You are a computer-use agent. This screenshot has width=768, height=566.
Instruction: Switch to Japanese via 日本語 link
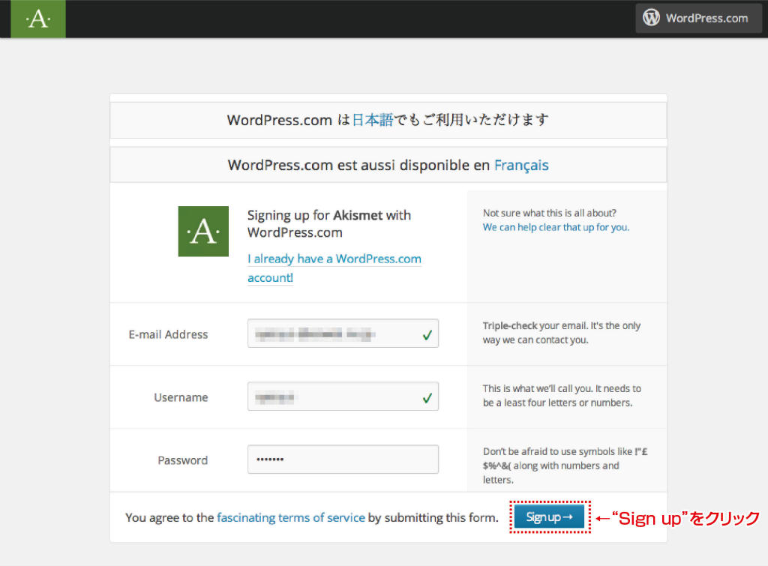click(372, 120)
